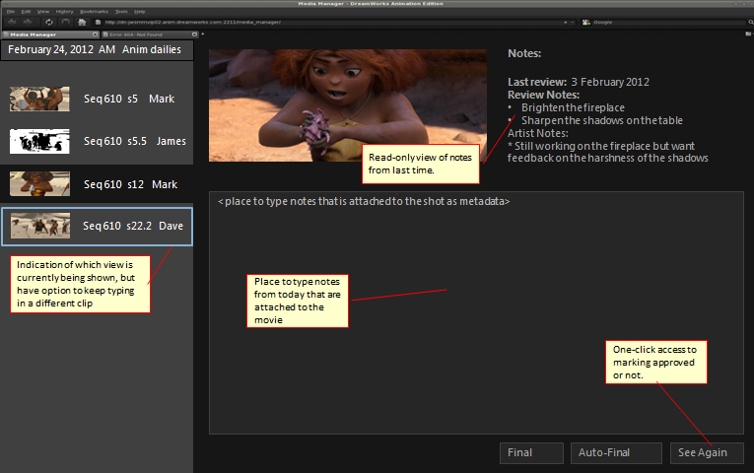Click the 'Seq610 s12 Mark' label

coord(130,184)
